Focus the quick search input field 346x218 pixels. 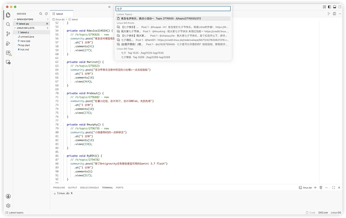[x=173, y=8]
